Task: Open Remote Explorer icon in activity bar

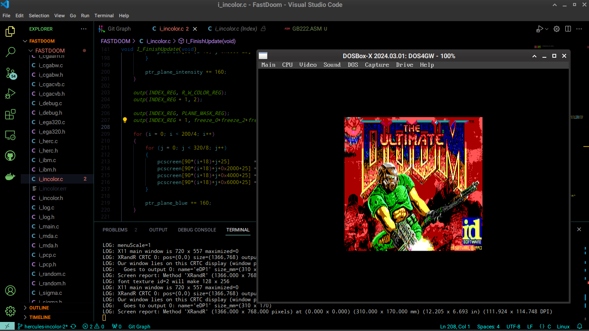Action: 10,135
